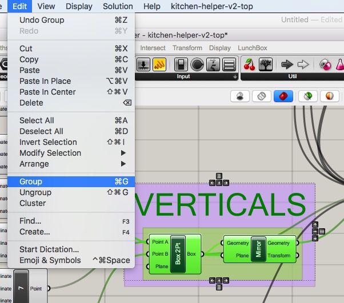Click the bottom group align-right arrow

click(226, 280)
